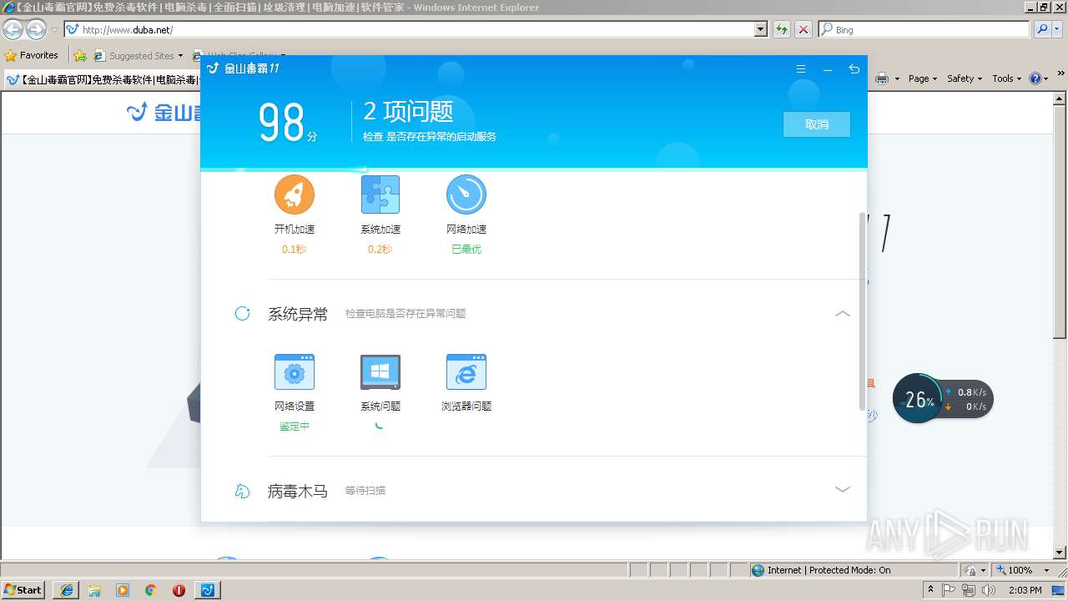
Task: Open the 系统问题 Windows monitor icon
Action: (380, 371)
